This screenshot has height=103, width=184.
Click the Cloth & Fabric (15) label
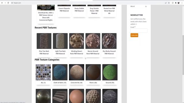click(x=60, y=83)
